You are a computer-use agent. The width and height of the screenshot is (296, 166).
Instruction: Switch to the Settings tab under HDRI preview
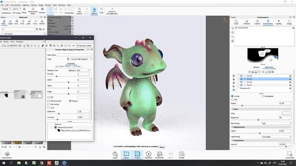pos(256,67)
